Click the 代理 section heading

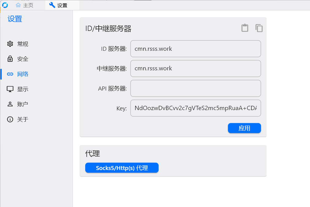point(93,153)
